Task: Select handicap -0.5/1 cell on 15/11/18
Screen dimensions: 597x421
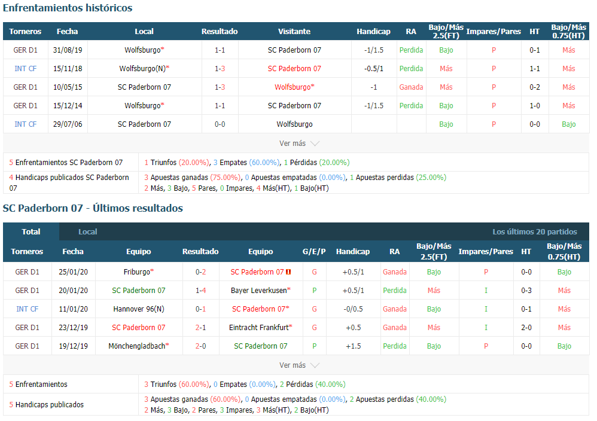Action: pyautogui.click(x=373, y=69)
